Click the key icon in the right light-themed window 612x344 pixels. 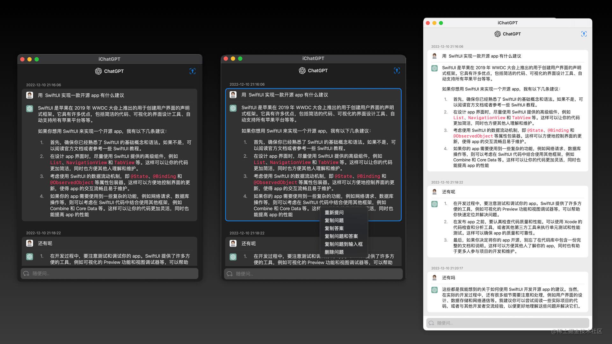584,34
